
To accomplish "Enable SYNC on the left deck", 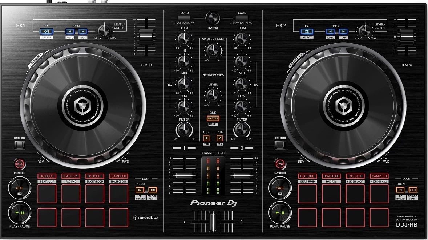I will click(x=19, y=164).
